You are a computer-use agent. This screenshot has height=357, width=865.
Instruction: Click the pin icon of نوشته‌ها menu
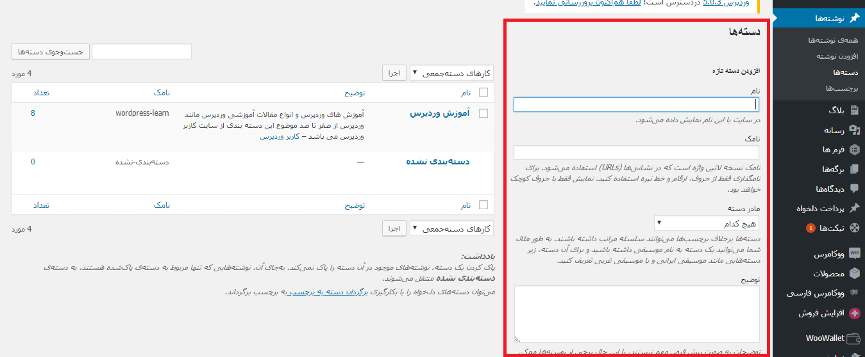point(853,18)
